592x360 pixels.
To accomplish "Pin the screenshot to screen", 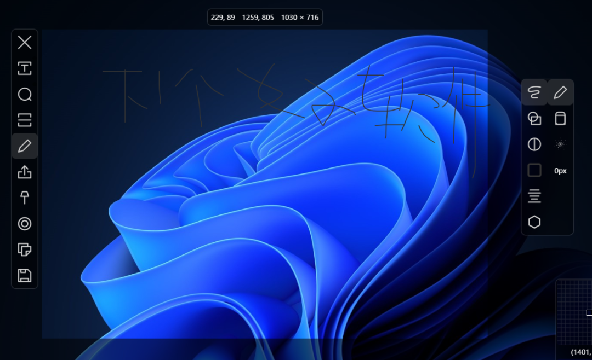I will tap(25, 198).
